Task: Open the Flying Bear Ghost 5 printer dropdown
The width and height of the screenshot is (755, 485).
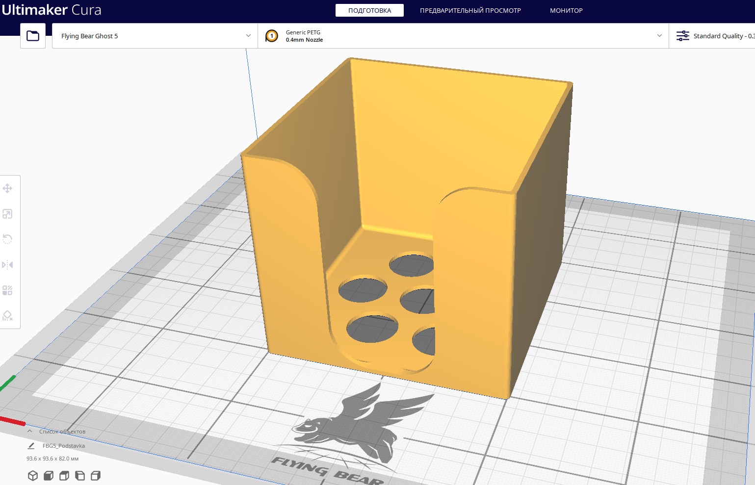Action: pyautogui.click(x=155, y=36)
